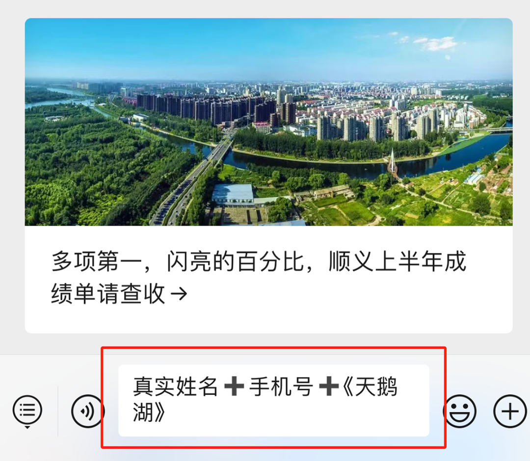The width and height of the screenshot is (530, 461).
Task: Tap the blue sky area of the cover image
Action: (x=269, y=47)
